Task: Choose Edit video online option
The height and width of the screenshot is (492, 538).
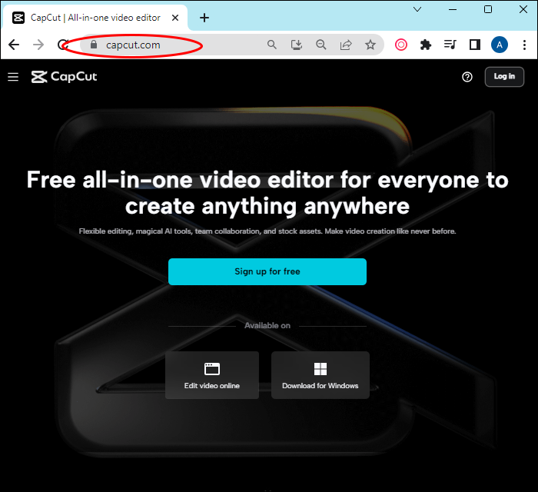Action: tap(211, 375)
